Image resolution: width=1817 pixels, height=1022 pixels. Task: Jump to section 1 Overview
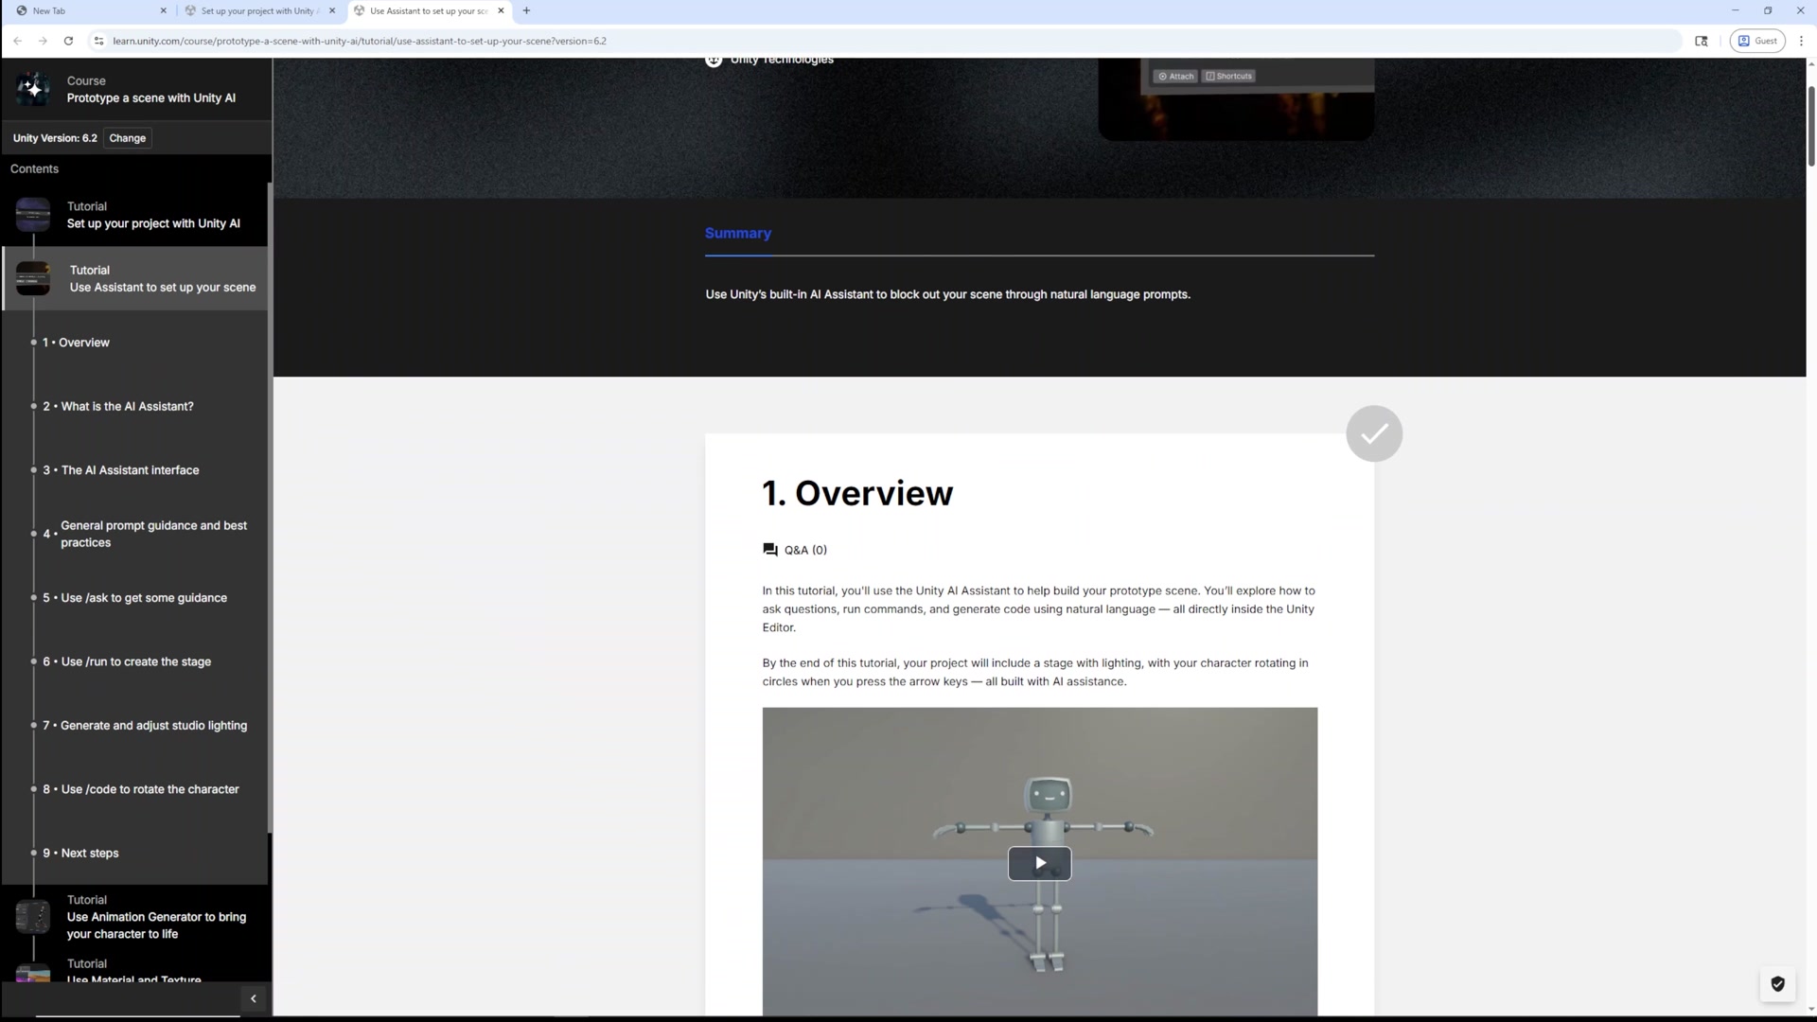click(76, 343)
